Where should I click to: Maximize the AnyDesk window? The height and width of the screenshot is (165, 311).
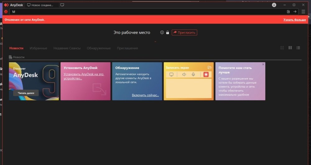(x=294, y=5)
